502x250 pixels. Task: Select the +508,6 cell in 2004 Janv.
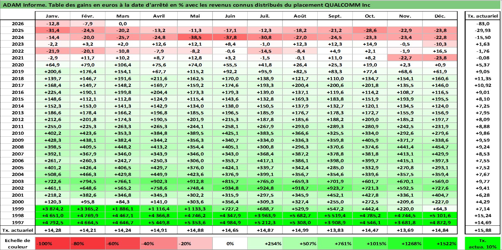52,174
